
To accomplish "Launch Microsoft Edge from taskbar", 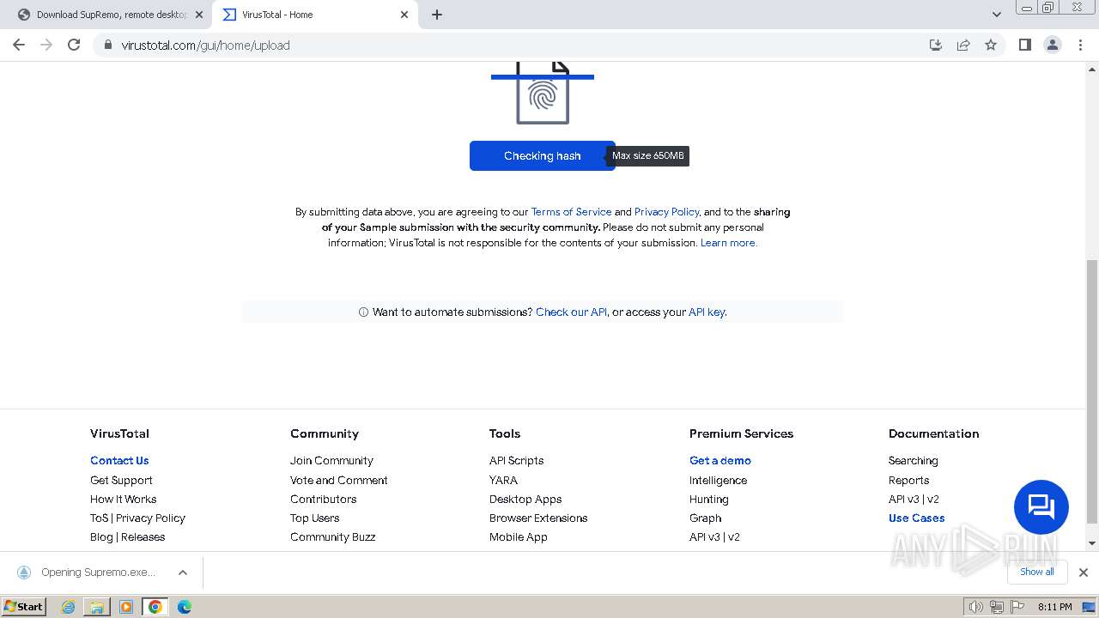I will 185,607.
